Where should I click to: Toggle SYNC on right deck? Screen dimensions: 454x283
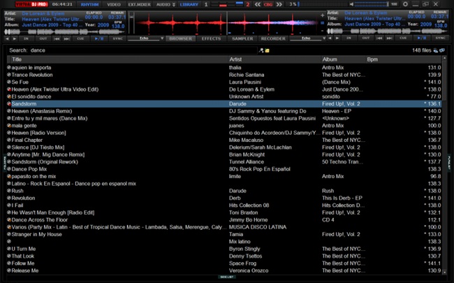tap(440, 38)
